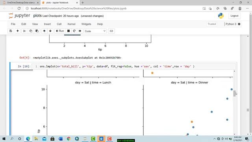Rename the notebook title 'plots'

[37, 16]
